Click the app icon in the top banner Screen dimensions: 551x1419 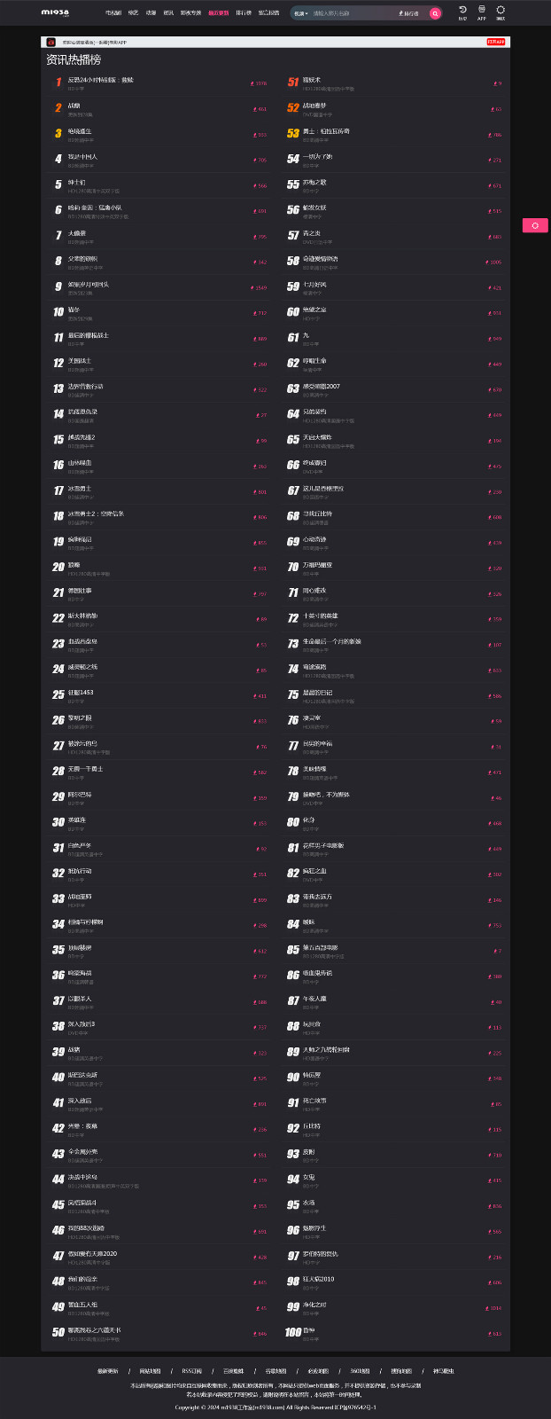click(x=51, y=42)
